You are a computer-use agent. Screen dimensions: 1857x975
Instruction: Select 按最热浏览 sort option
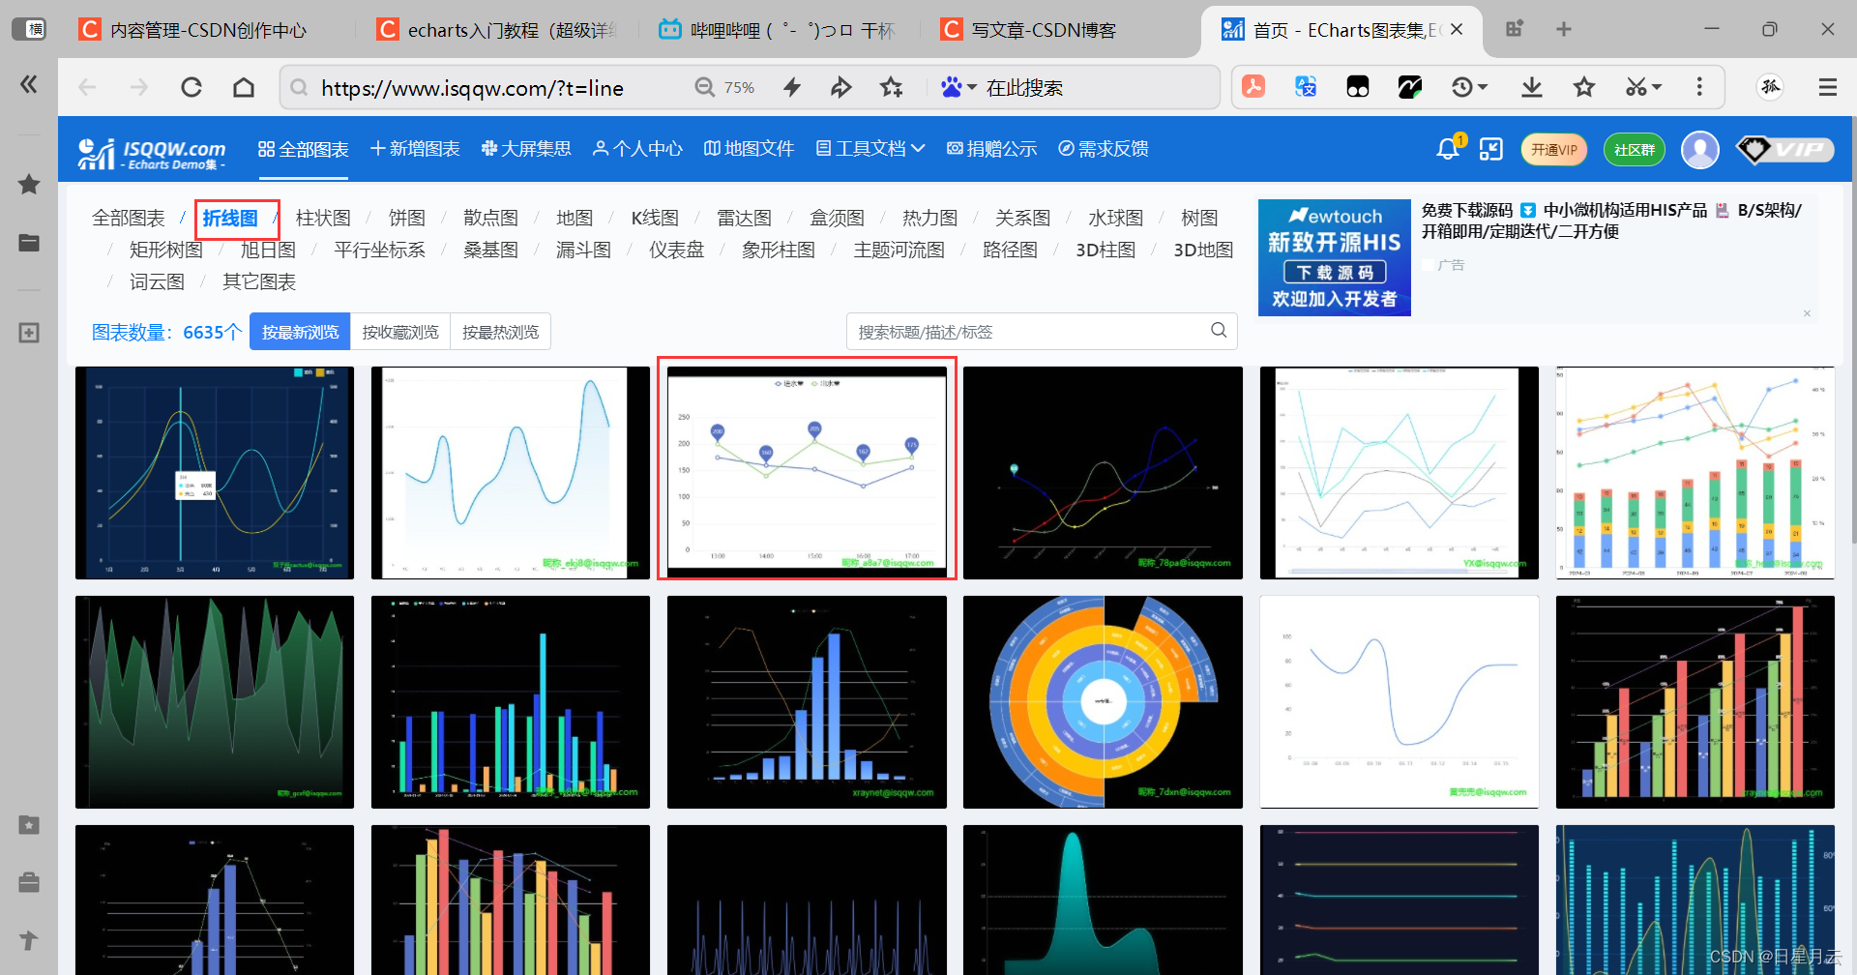click(500, 332)
